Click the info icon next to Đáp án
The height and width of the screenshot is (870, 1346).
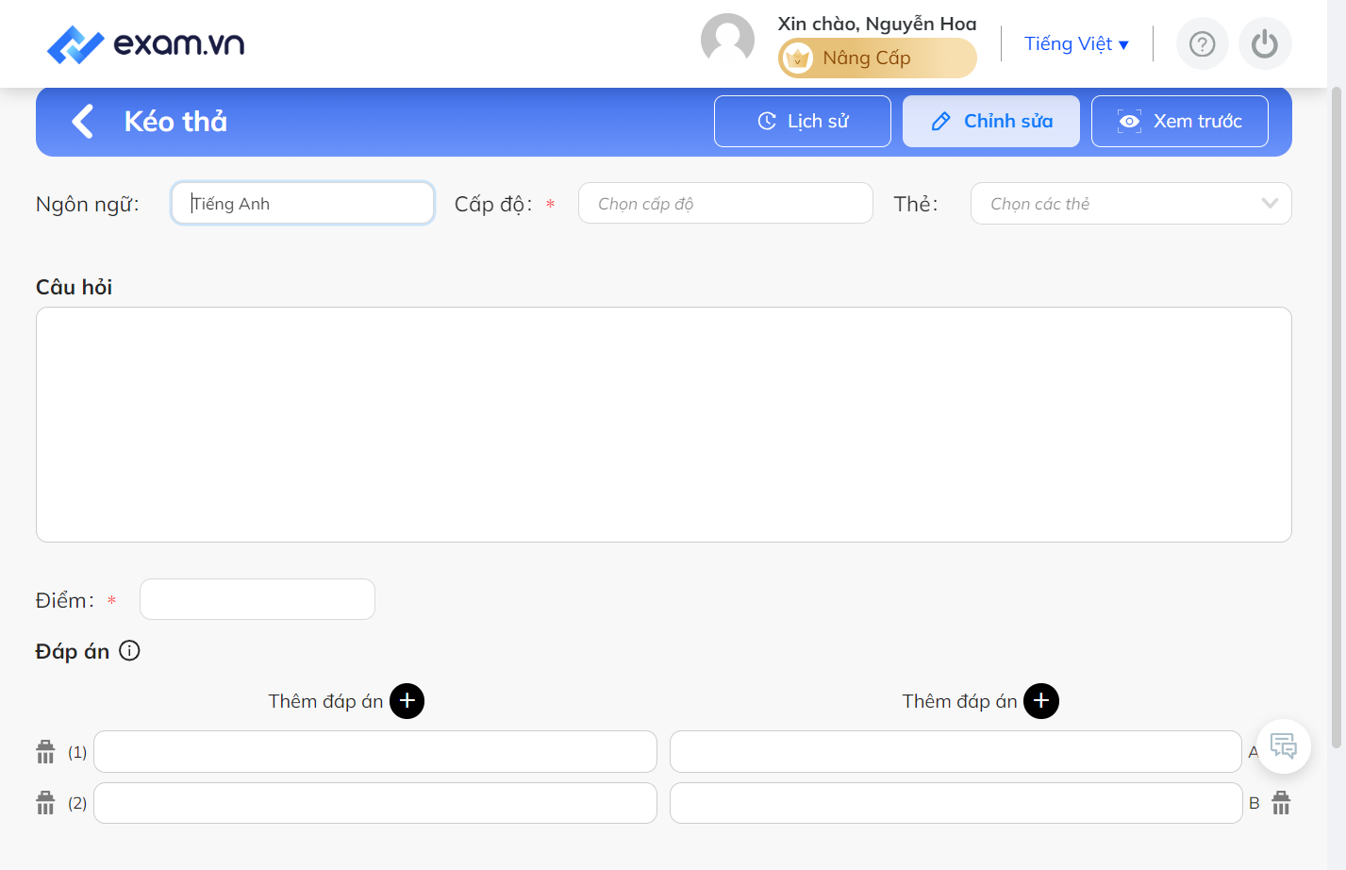pyautogui.click(x=129, y=651)
